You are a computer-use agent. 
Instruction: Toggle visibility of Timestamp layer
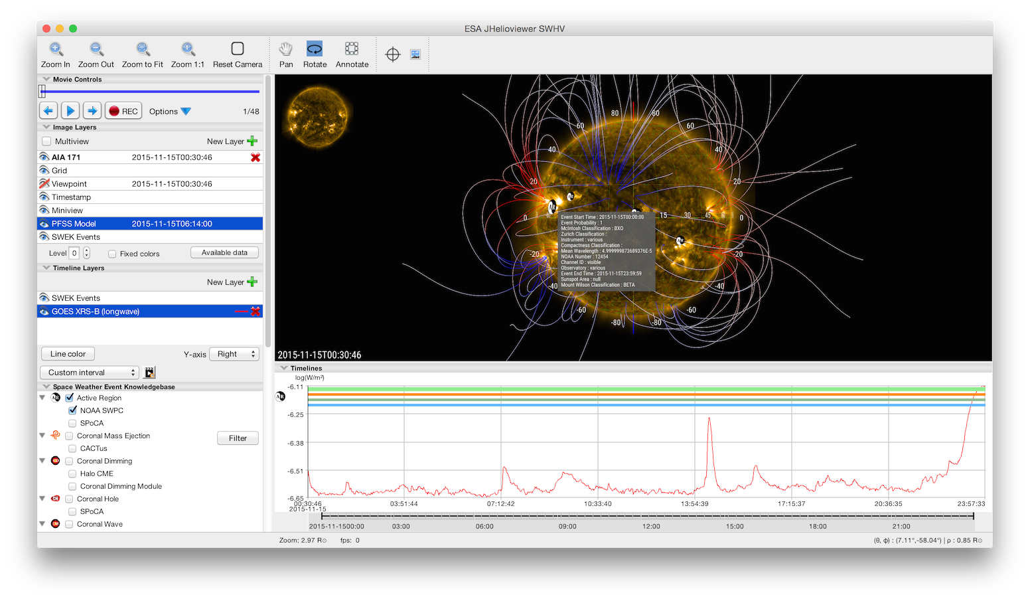pos(44,197)
